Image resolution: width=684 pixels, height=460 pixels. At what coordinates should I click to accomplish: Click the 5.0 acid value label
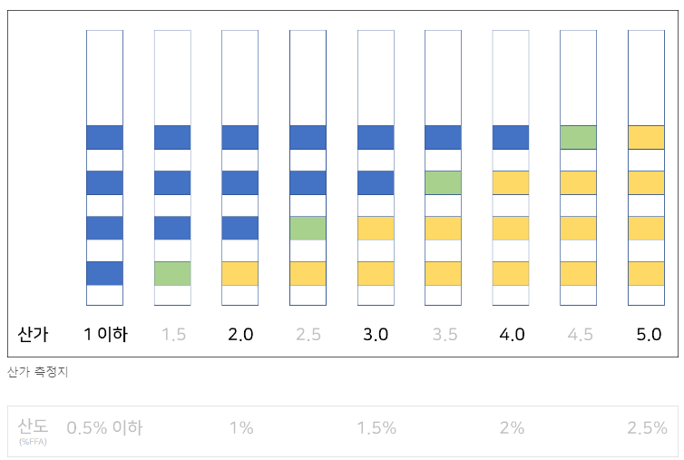649,335
